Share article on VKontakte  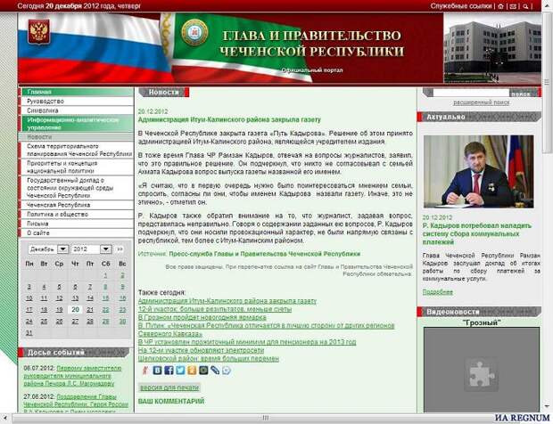[x=157, y=371]
